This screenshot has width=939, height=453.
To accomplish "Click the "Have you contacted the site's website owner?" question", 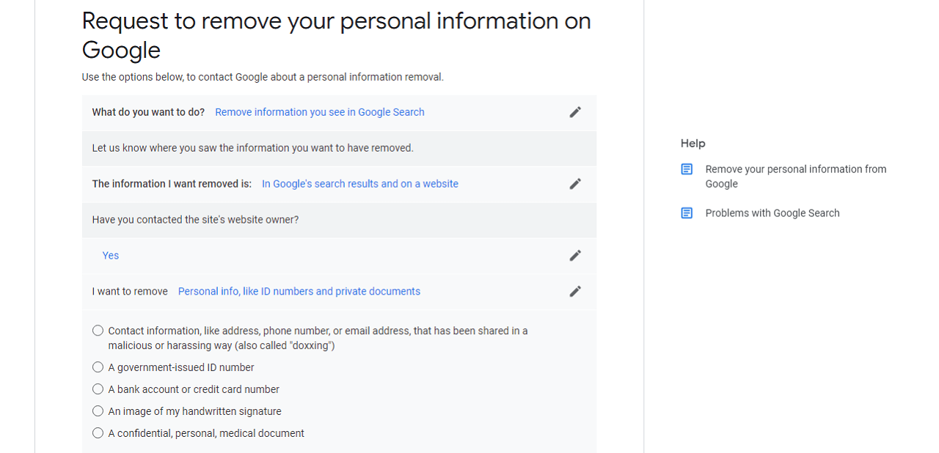I will [195, 220].
